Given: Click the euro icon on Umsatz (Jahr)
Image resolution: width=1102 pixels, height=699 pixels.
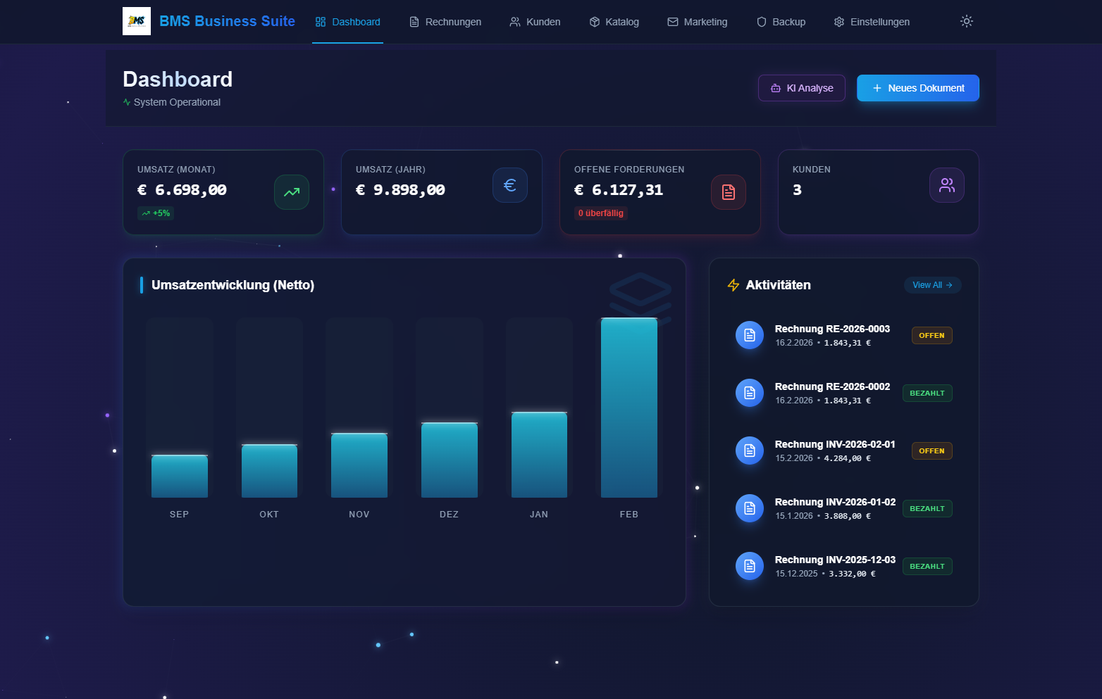Looking at the screenshot, I should pyautogui.click(x=510, y=185).
